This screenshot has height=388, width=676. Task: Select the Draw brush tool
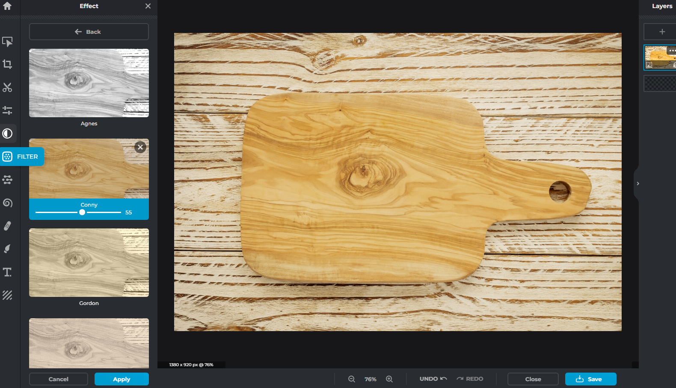click(x=7, y=249)
